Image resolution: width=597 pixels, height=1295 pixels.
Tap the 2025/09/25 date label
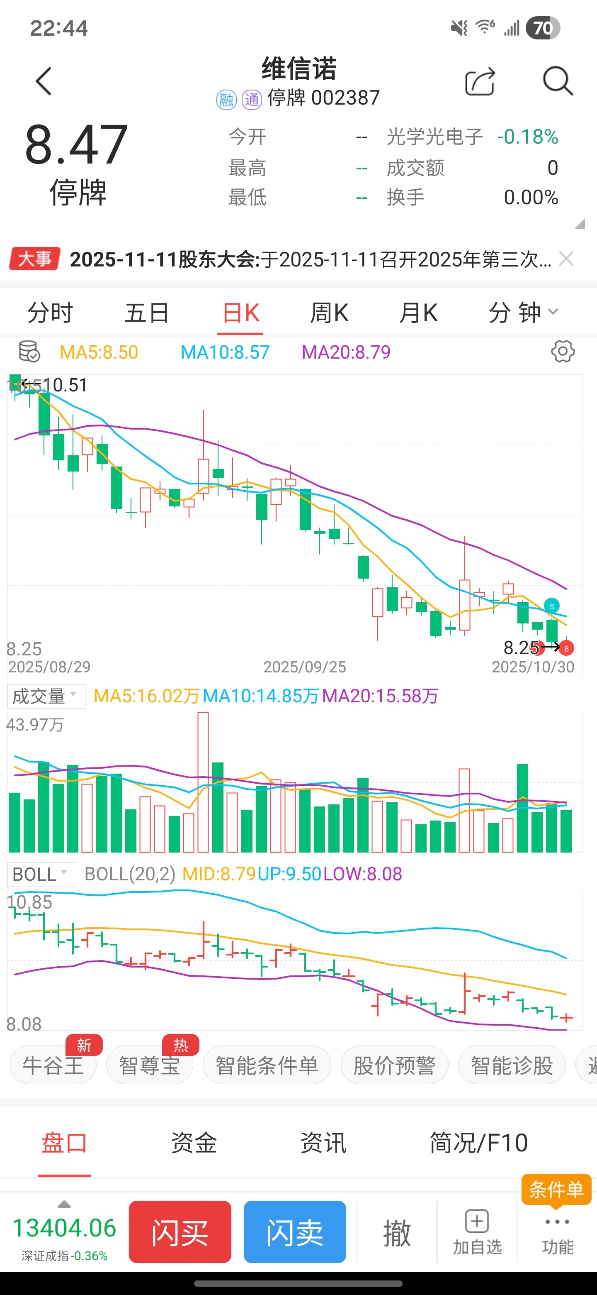tap(305, 667)
